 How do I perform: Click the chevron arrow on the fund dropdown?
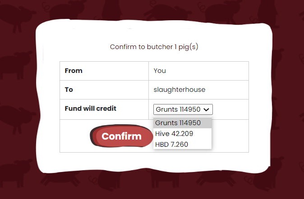(x=206, y=109)
